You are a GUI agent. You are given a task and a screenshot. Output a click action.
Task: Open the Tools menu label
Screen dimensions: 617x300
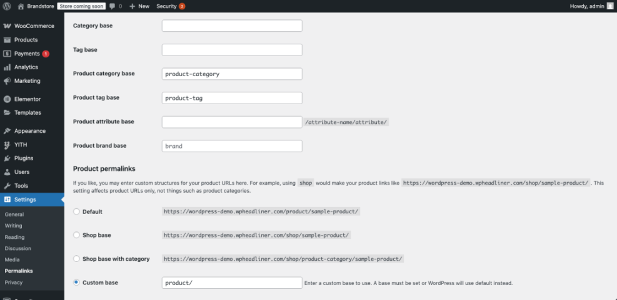pos(21,186)
